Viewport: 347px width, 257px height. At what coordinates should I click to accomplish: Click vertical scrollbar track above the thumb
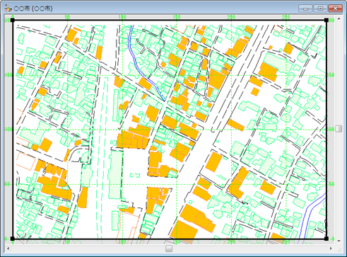click(x=339, y=74)
